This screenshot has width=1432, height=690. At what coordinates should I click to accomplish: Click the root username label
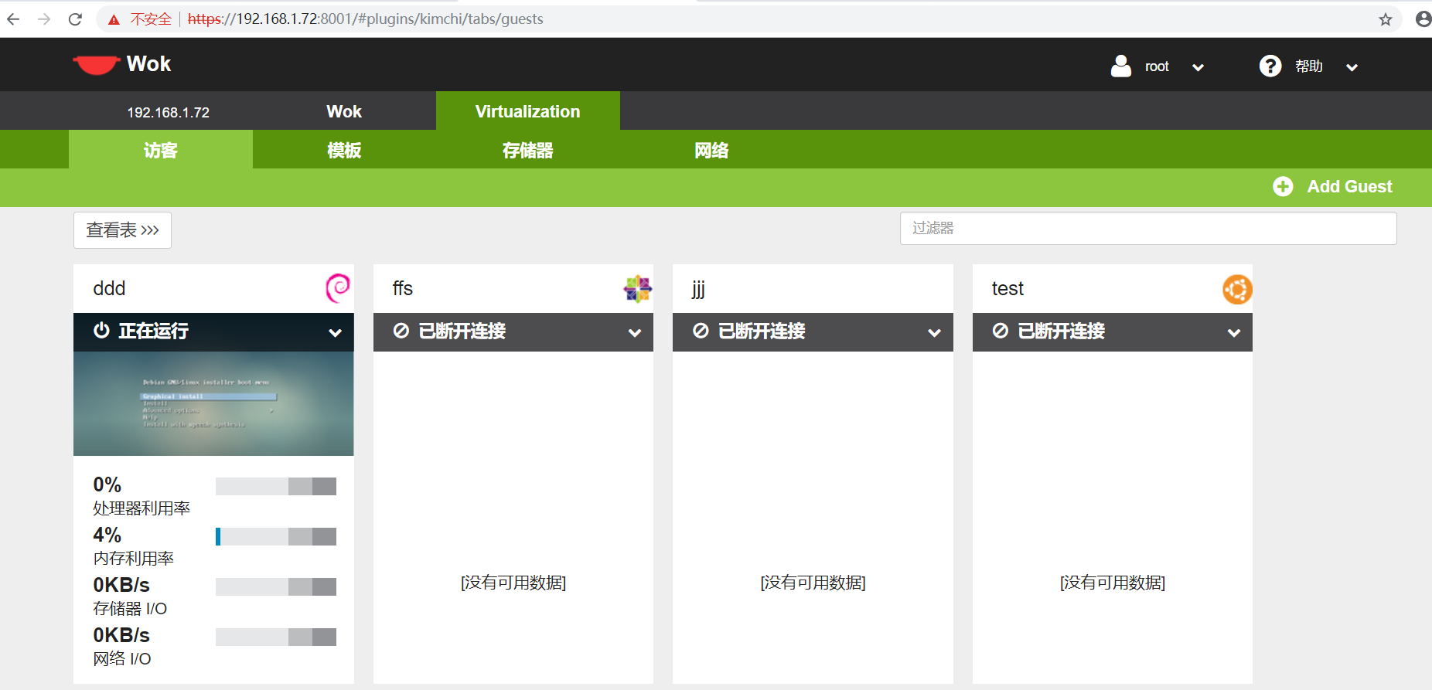coord(1157,66)
